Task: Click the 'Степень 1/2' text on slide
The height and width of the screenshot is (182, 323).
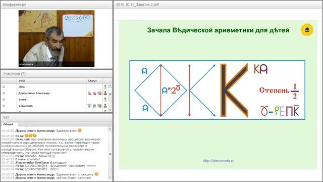Action: click(x=279, y=91)
